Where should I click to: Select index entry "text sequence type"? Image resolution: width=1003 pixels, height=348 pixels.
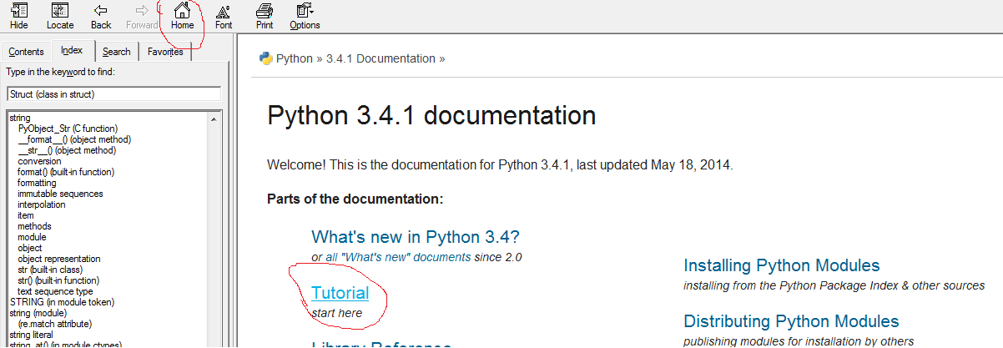coord(55,291)
